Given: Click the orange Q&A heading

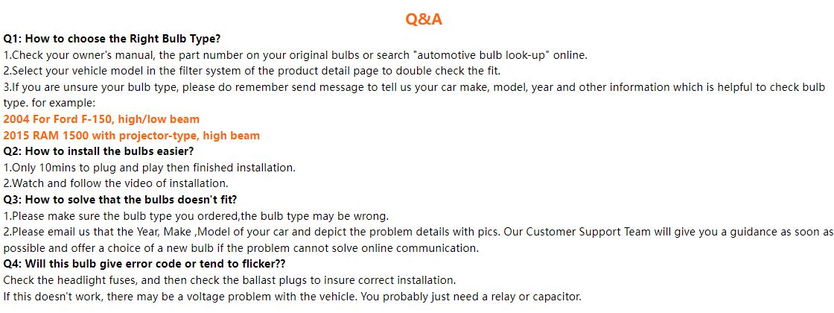Looking at the screenshot, I should pos(424,19).
